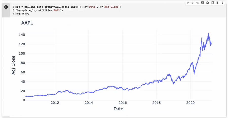
Task: Click the early-2020 dip on the line
Action: 194,74
